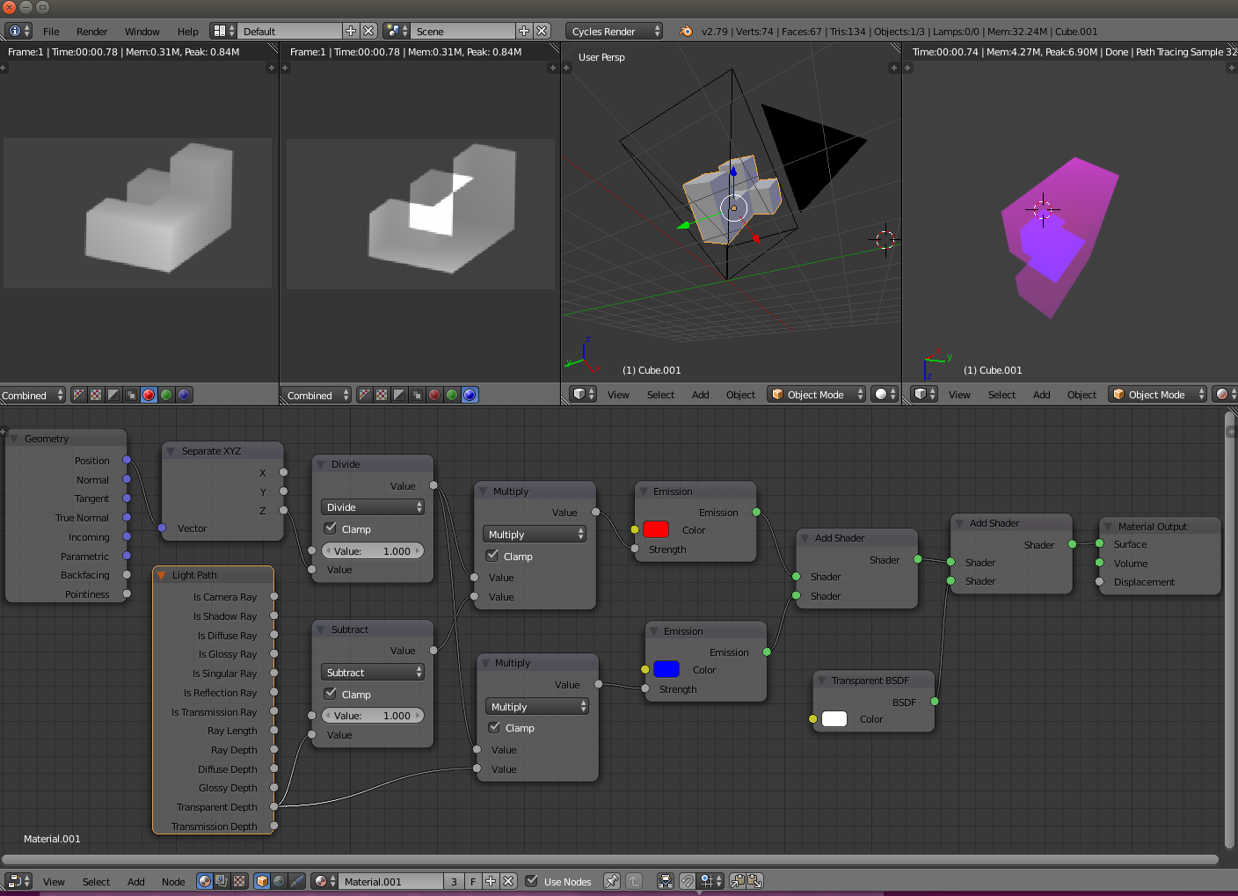Enable blue channel in the second image editor
1238x896 pixels.
(470, 395)
